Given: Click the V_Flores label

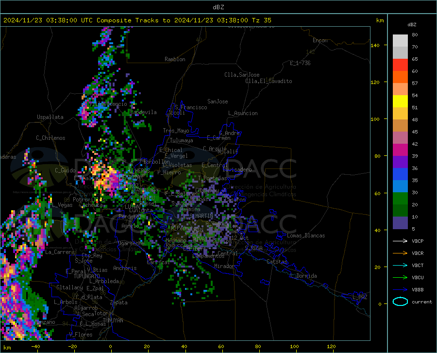Looking at the screenshot, I should (81, 335).
